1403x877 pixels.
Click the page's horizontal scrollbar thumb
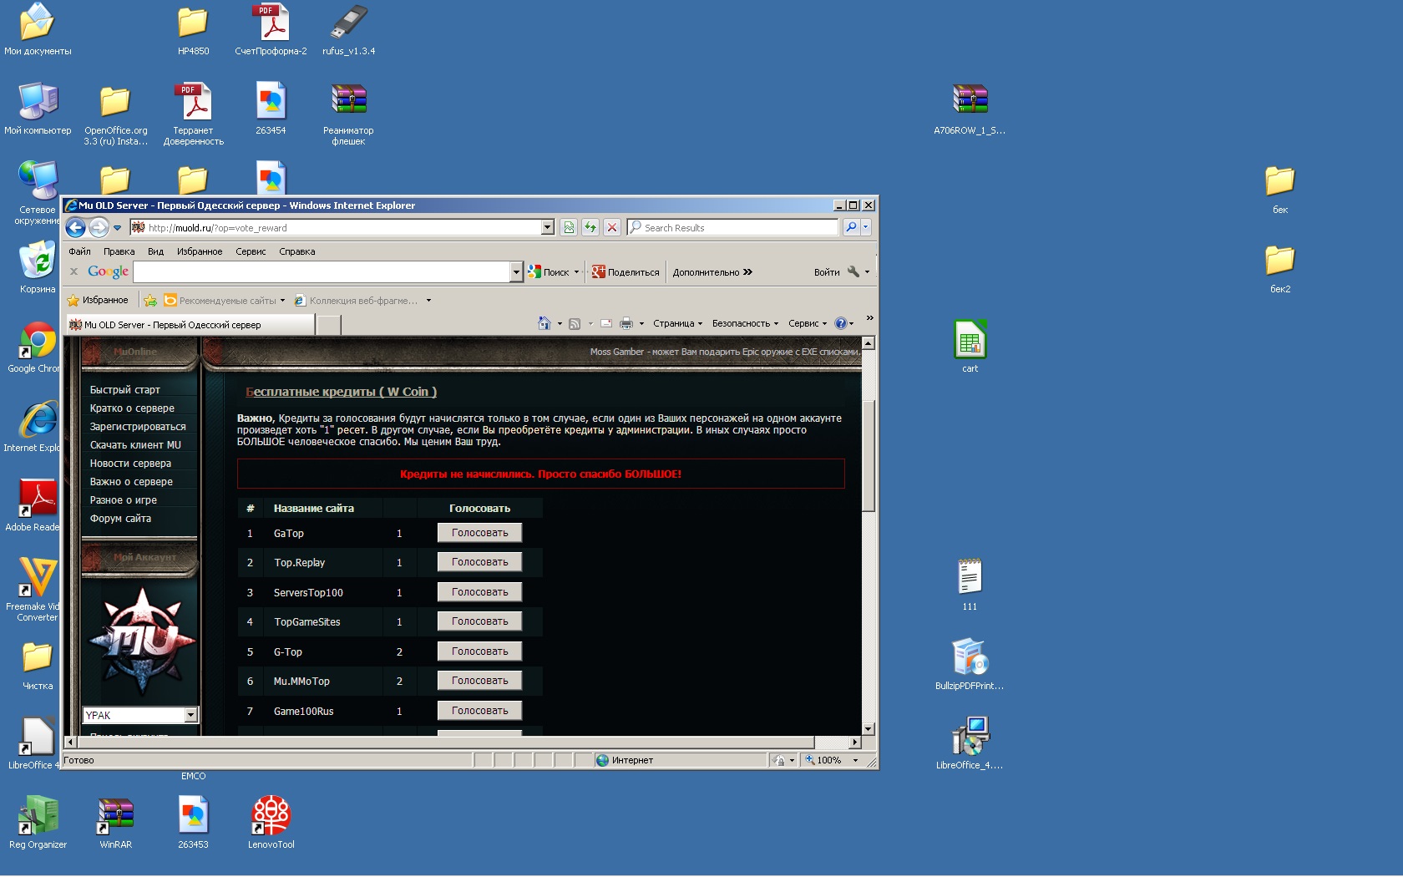445,742
